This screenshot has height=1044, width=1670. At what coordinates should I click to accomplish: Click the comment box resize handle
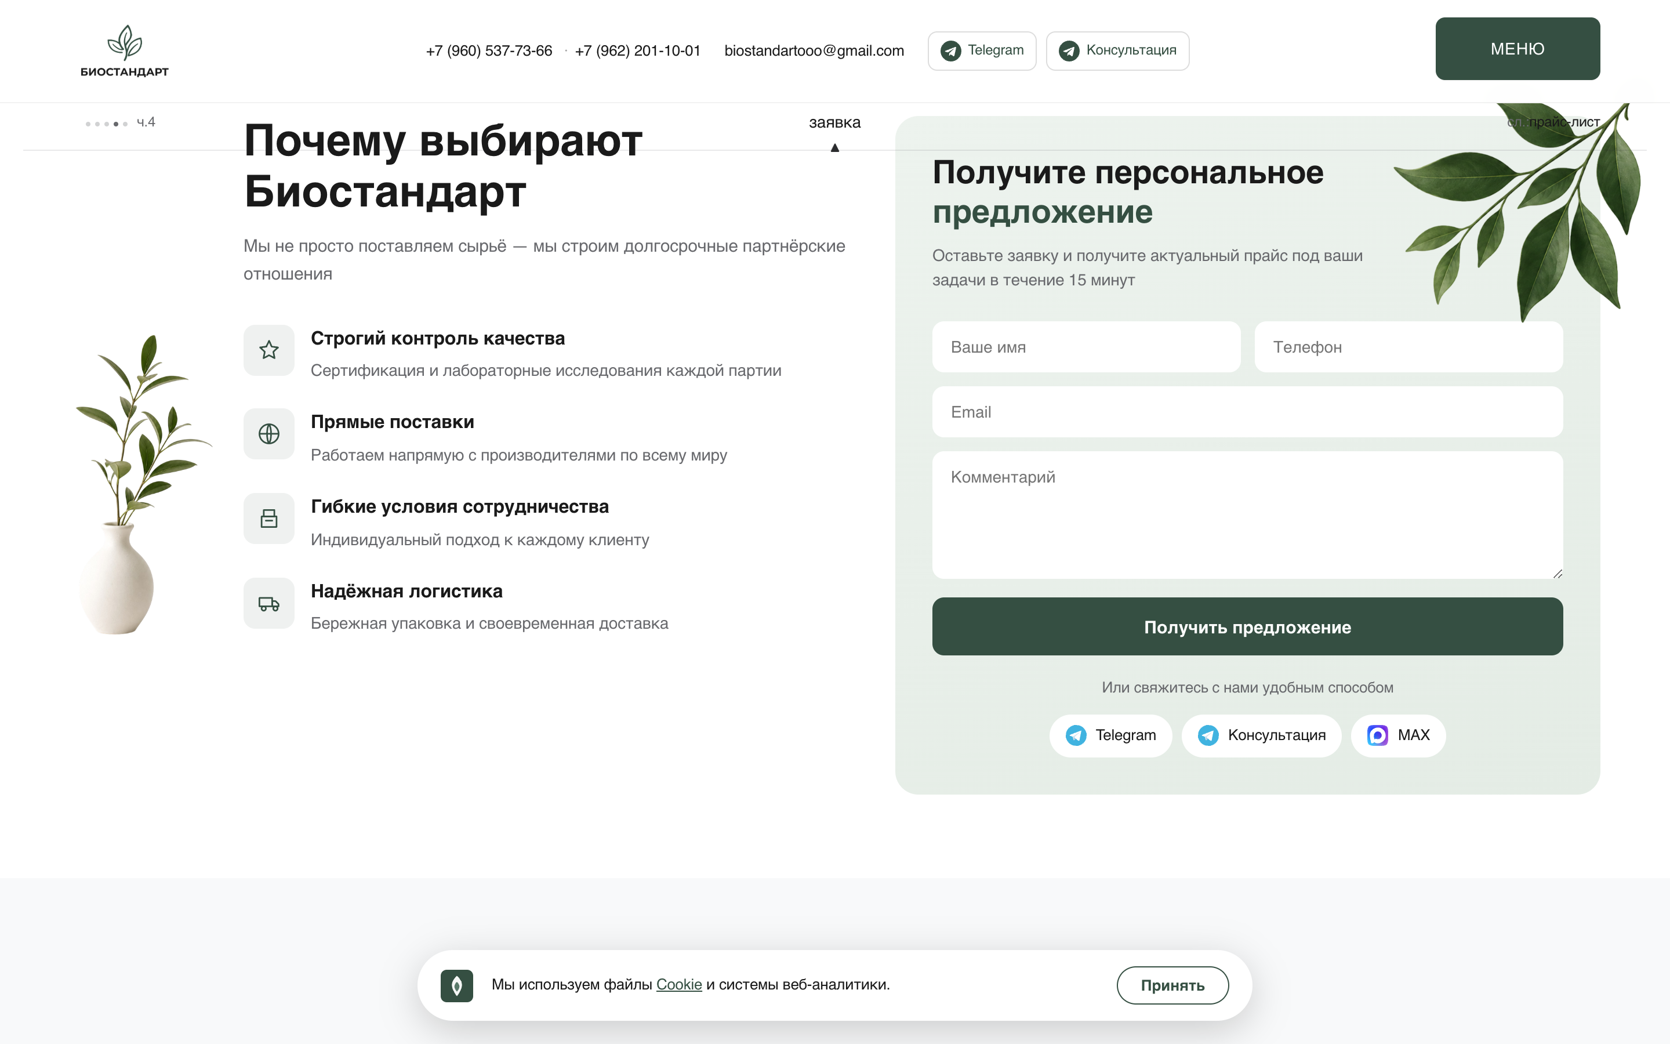coord(1557,574)
